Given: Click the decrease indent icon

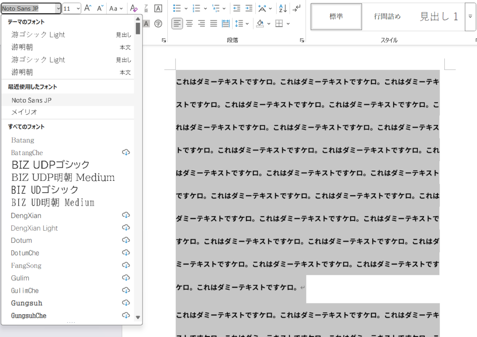Looking at the screenshot, I should (x=237, y=8).
